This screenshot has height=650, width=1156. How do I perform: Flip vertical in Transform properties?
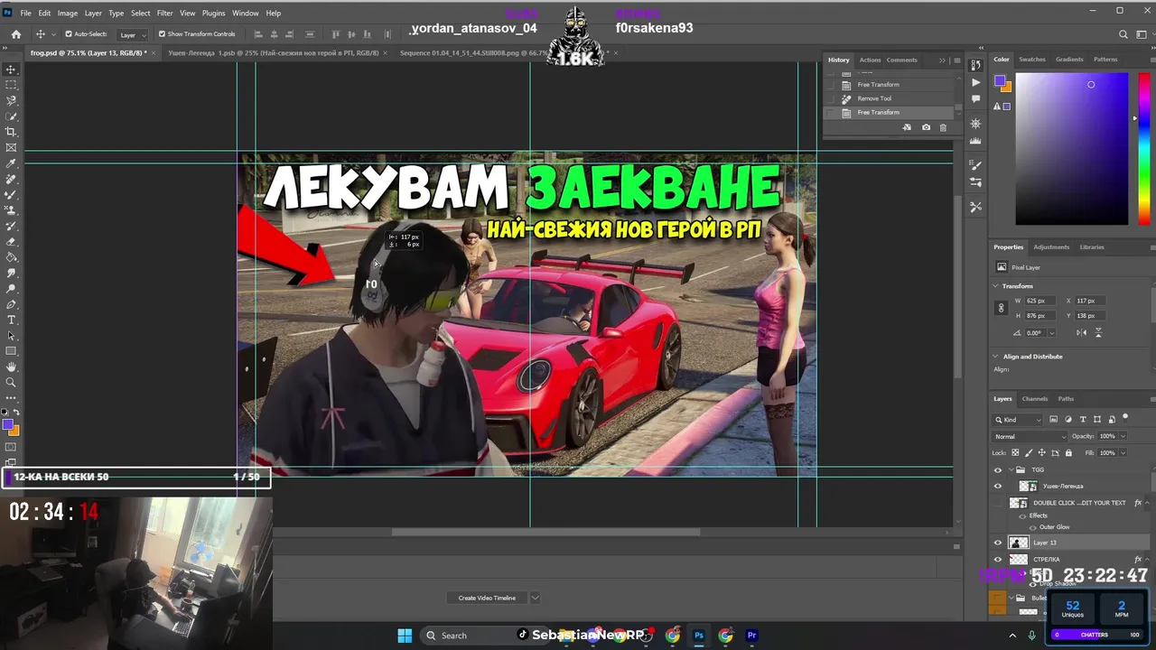1098,332
